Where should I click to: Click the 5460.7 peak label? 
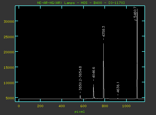[135, 12]
